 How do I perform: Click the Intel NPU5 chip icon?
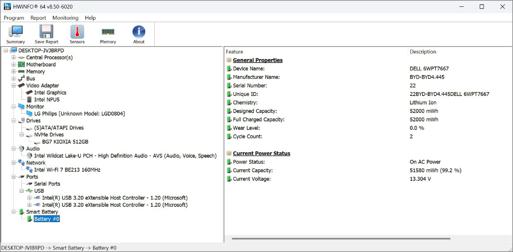click(x=29, y=99)
